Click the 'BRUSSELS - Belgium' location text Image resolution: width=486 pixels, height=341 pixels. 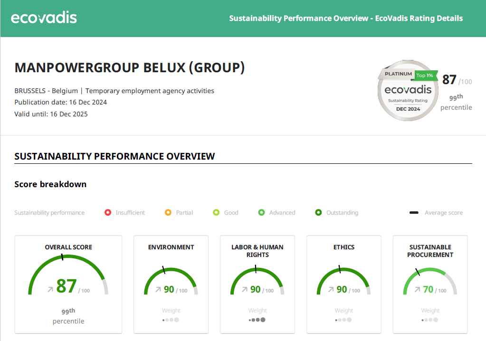tap(46, 91)
